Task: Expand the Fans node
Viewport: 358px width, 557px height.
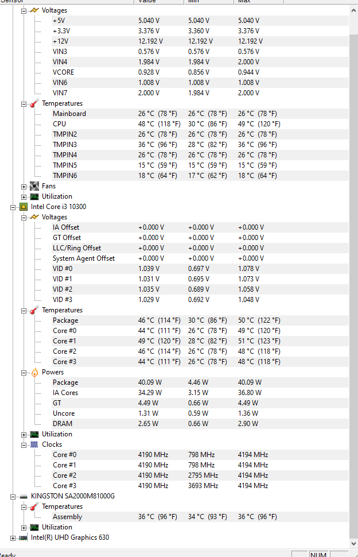Action: click(x=24, y=187)
